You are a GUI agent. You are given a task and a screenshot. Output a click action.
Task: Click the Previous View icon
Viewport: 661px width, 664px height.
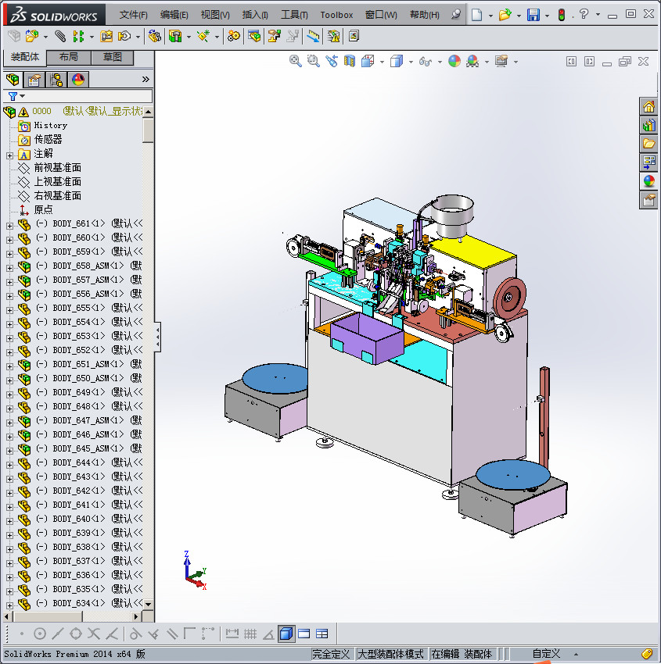point(332,62)
